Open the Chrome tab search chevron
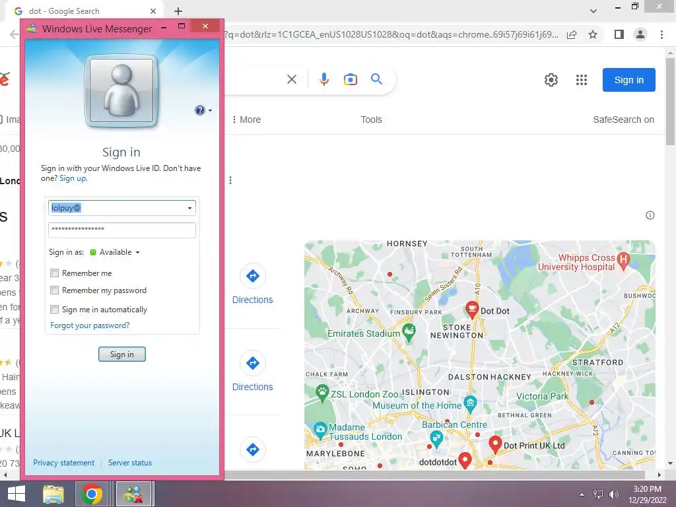Viewport: 676px width, 507px height. tap(593, 11)
